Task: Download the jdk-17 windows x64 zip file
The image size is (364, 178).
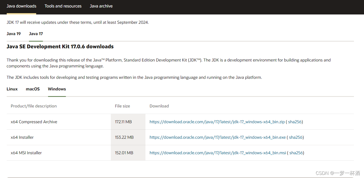Action: point(217,122)
